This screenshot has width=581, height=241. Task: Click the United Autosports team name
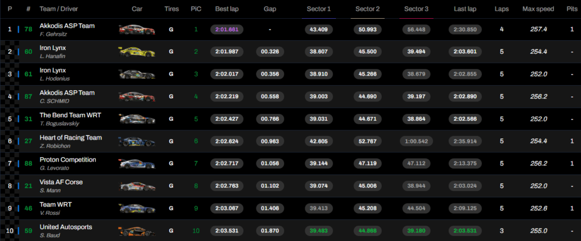point(66,227)
